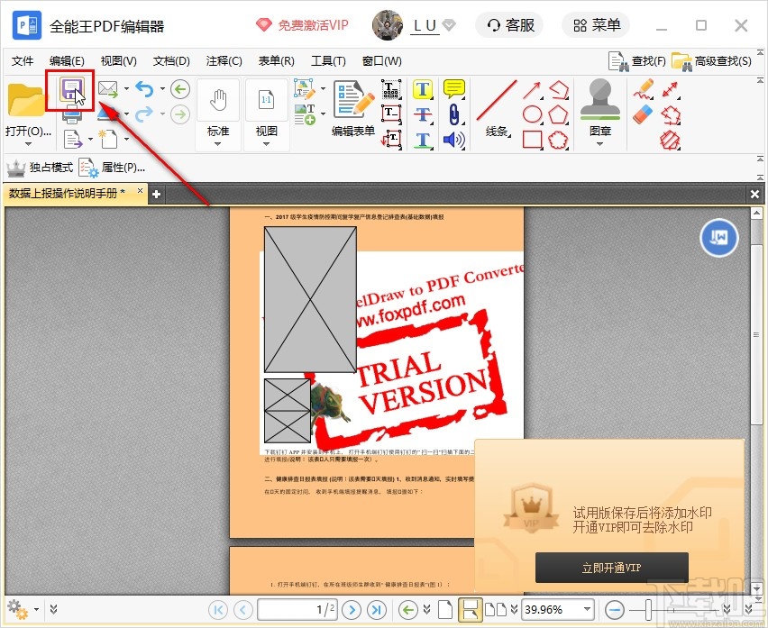The image size is (768, 628).
Task: Enable exclusive mode (独占模式)
Action: [x=40, y=168]
